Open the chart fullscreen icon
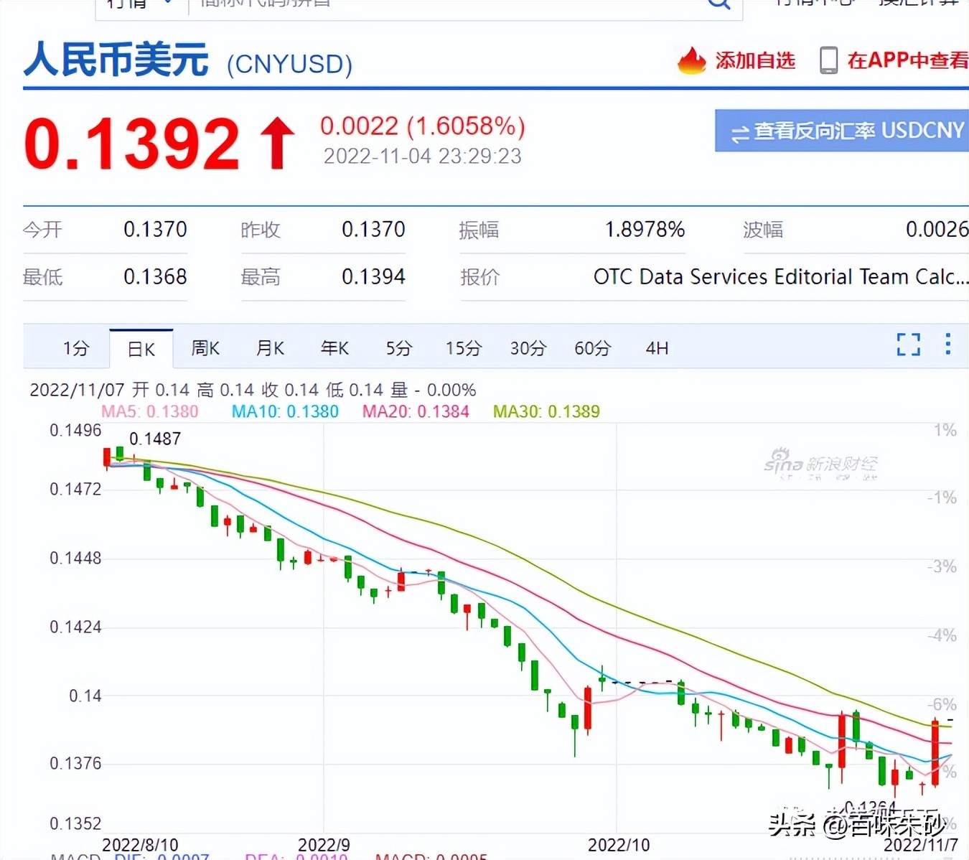The width and height of the screenshot is (969, 860). coord(908,345)
